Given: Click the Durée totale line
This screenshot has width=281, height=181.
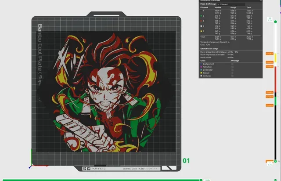Looking at the screenshot, I should coord(217,58).
